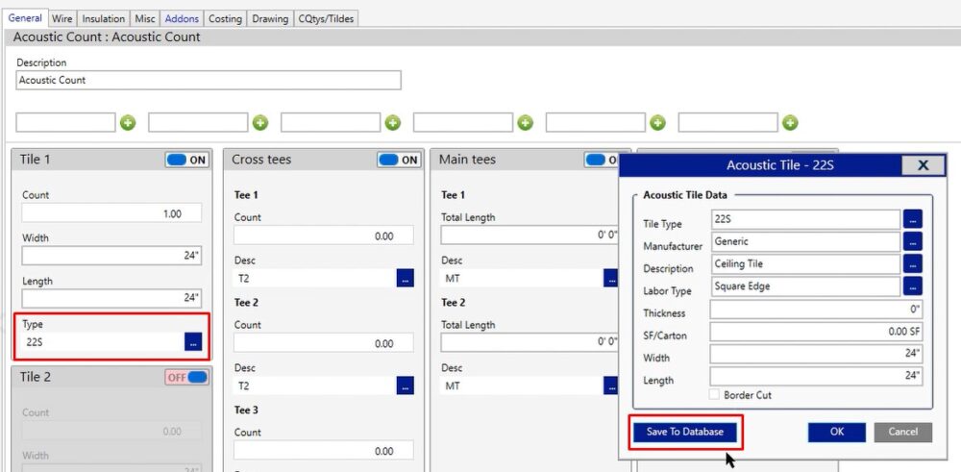Click the last green plus icon
This screenshot has height=472, width=961.
tap(790, 123)
